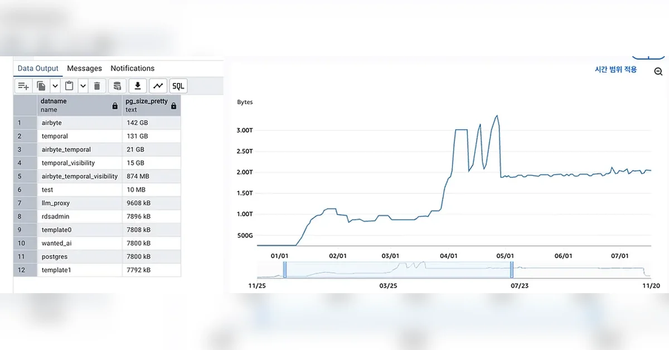
Task: Select the airbyte row cell
Action: pyautogui.click(x=80, y=123)
